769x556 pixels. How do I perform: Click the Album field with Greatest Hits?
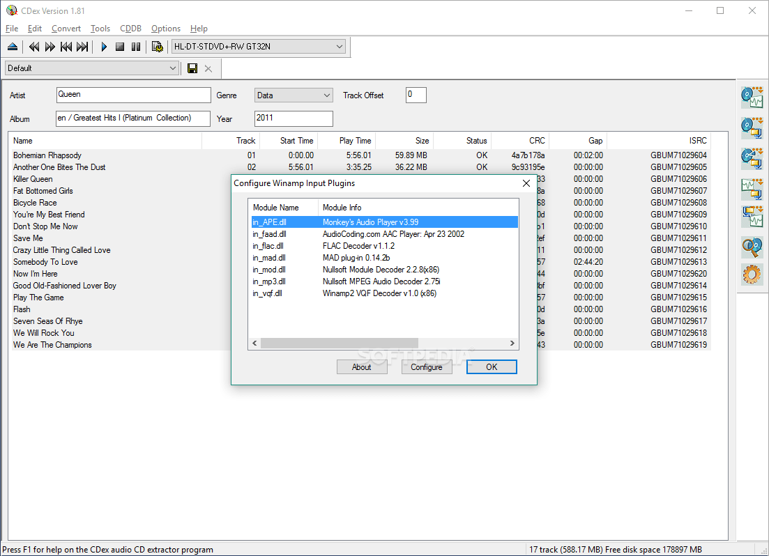(x=133, y=118)
